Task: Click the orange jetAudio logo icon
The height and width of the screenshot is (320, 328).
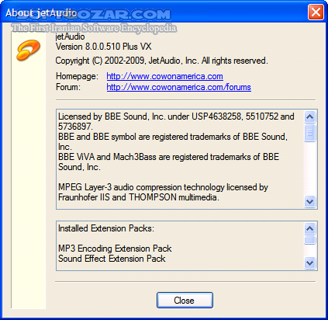Action: click(28, 50)
